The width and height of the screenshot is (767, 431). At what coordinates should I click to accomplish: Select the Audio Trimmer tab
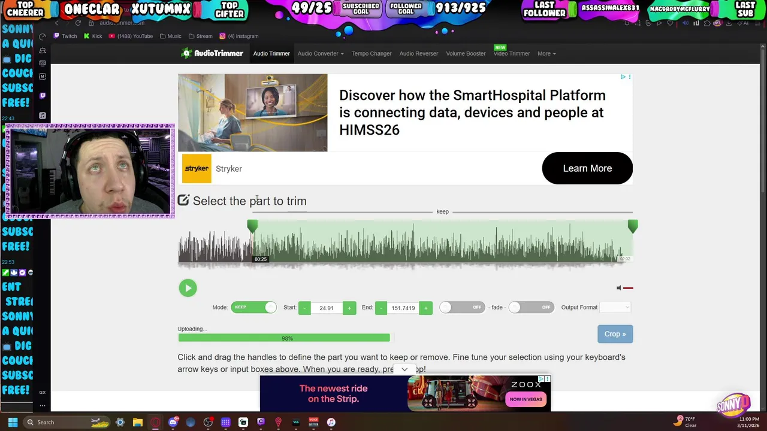point(271,53)
